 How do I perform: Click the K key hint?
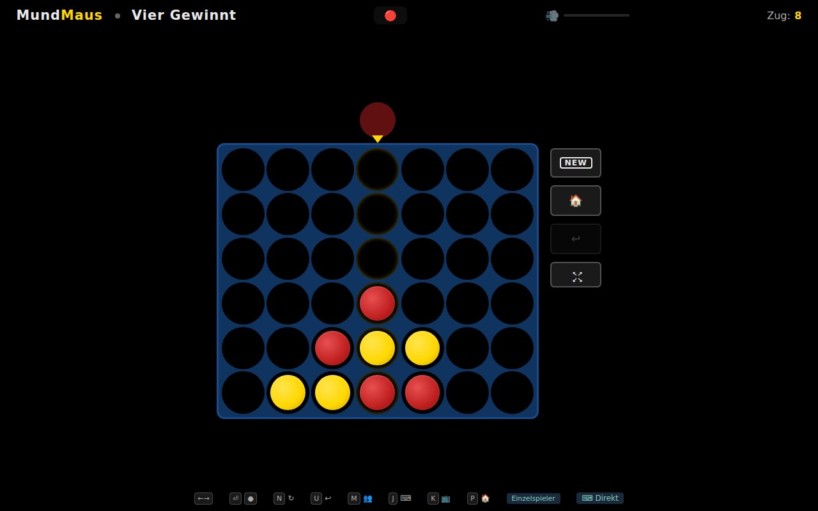(x=433, y=498)
